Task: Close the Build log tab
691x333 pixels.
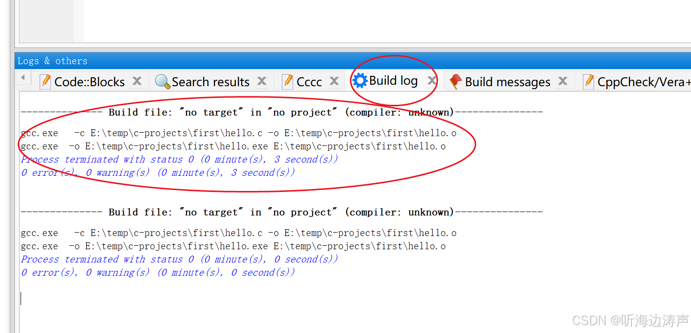Action: click(x=431, y=81)
